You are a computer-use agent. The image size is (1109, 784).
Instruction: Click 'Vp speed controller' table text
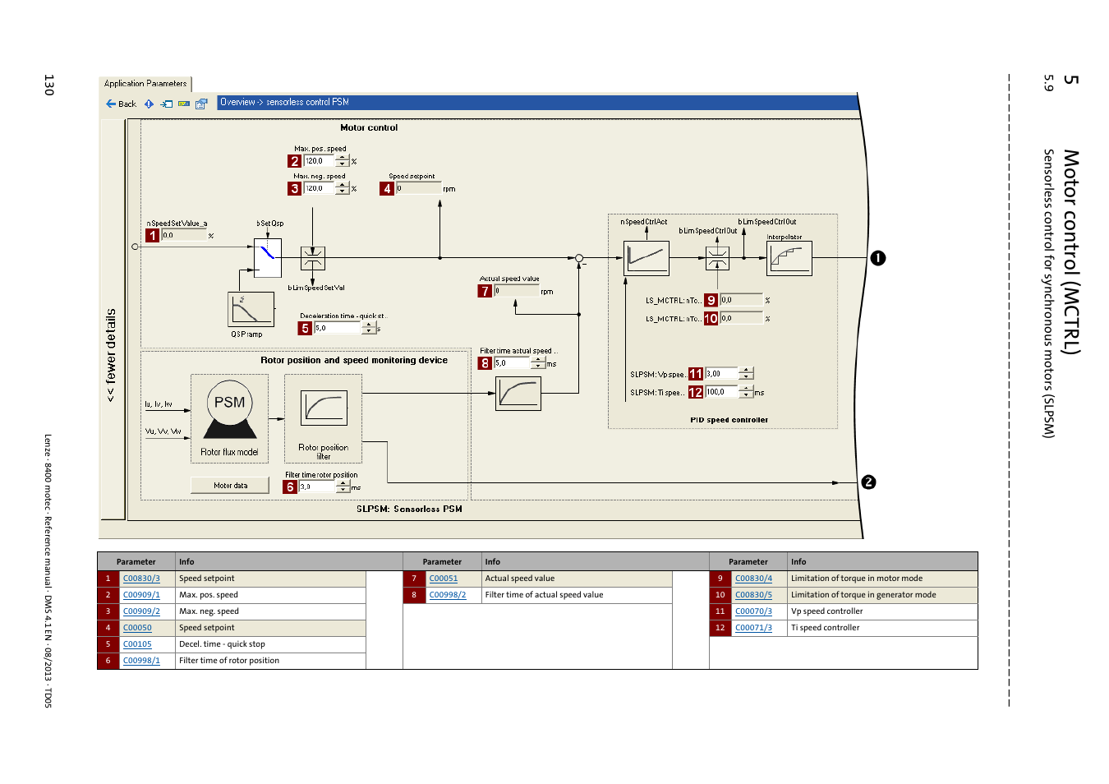[x=827, y=611]
